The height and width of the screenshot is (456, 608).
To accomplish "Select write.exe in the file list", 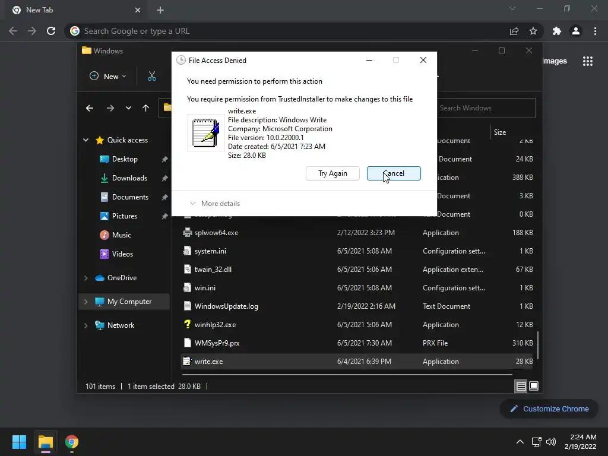I will (x=357, y=362).
